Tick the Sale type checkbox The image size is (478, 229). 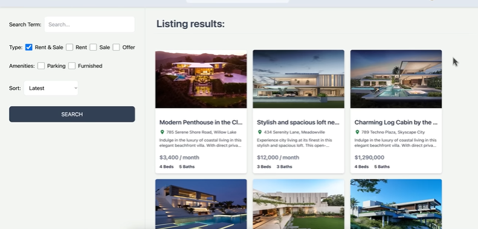coord(93,47)
